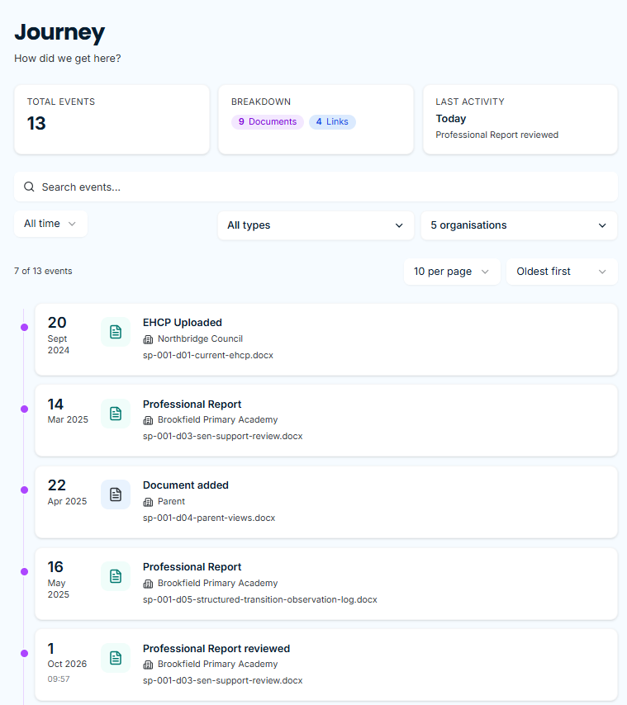This screenshot has width=627, height=705.
Task: Open the All time date filter
Action: click(51, 224)
